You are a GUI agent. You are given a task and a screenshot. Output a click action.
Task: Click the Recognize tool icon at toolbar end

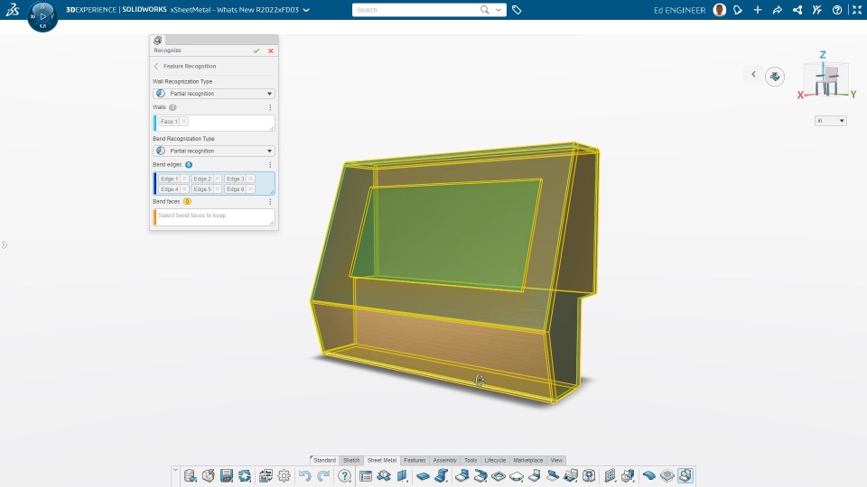(685, 475)
